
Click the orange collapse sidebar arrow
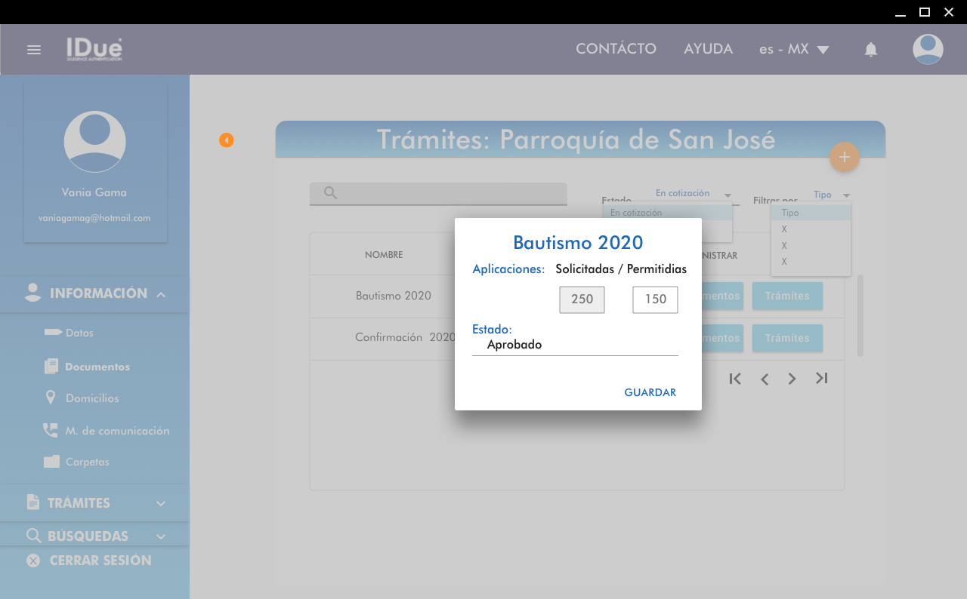point(226,140)
